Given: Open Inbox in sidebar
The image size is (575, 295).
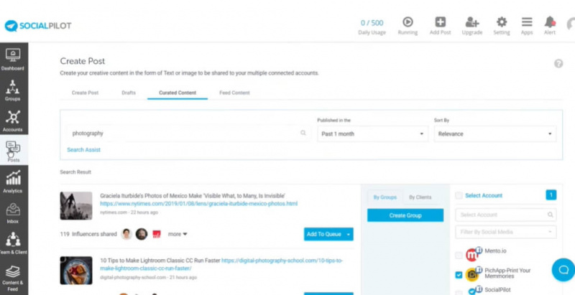Looking at the screenshot, I should click(13, 212).
